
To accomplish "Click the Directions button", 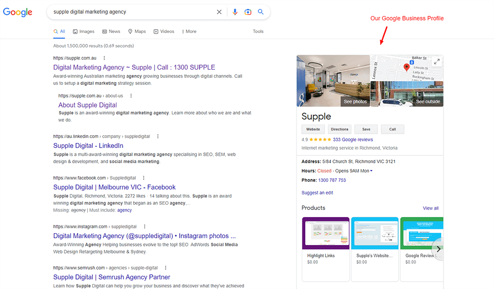I will click(x=340, y=129).
